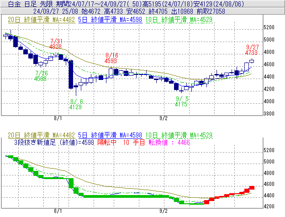Click the 8/1 date label under upper chart
The image size is (285, 217).
58,118
